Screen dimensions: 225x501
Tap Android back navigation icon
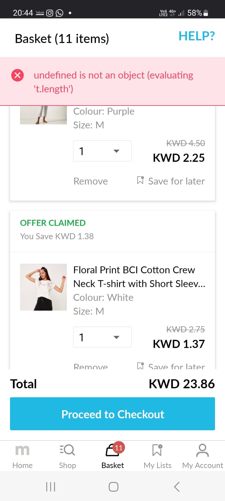point(177,487)
